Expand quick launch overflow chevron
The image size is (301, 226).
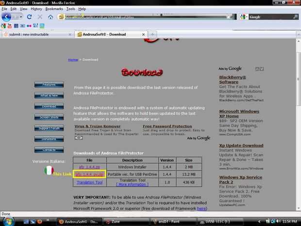coord(48,220)
